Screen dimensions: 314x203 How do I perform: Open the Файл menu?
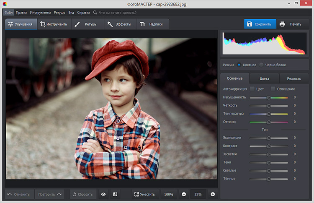pyautogui.click(x=9, y=13)
